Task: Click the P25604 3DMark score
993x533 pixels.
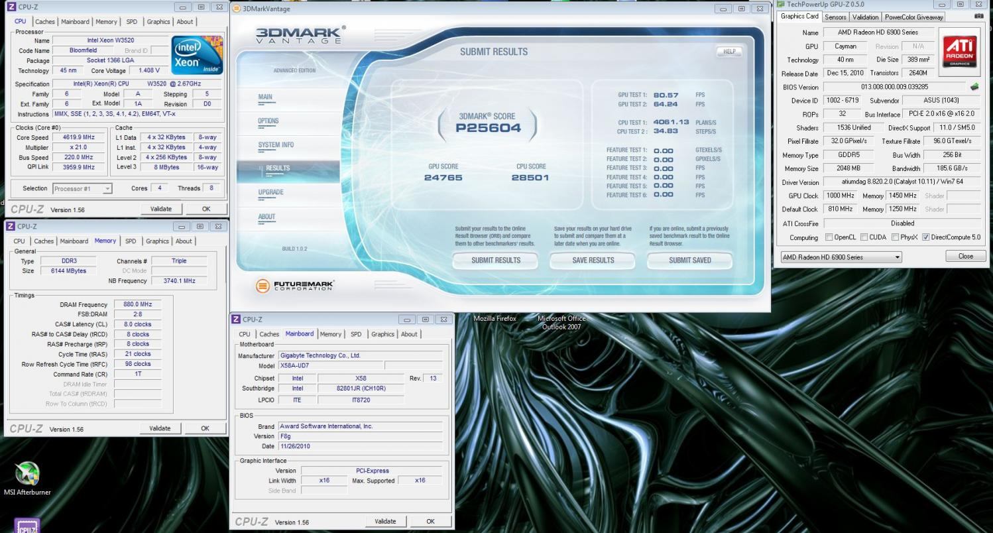Action: click(488, 128)
